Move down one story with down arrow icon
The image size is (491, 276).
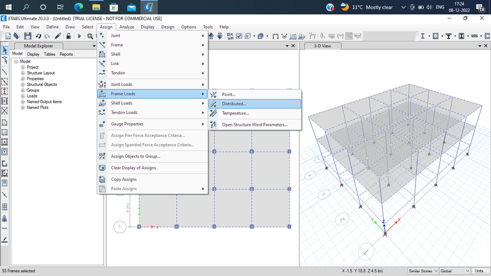coord(220,36)
